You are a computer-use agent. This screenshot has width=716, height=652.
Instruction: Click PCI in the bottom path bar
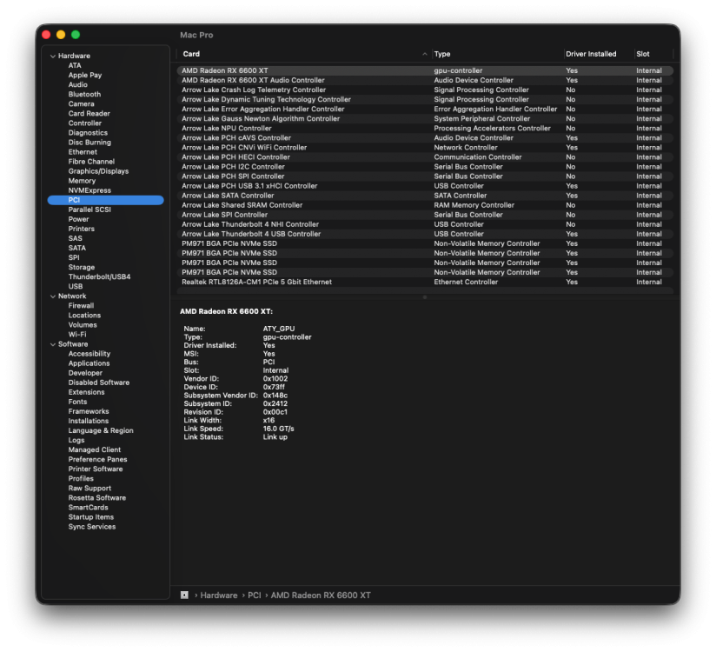click(255, 595)
